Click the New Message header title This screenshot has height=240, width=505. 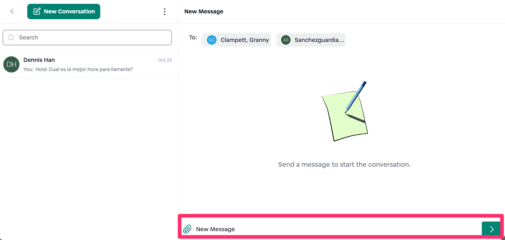pyautogui.click(x=204, y=11)
